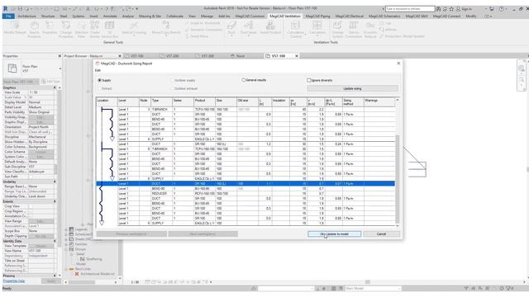Image resolution: width=529 pixels, height=297 pixels.
Task: Select the Outdoor supply radio button
Action: point(173,80)
